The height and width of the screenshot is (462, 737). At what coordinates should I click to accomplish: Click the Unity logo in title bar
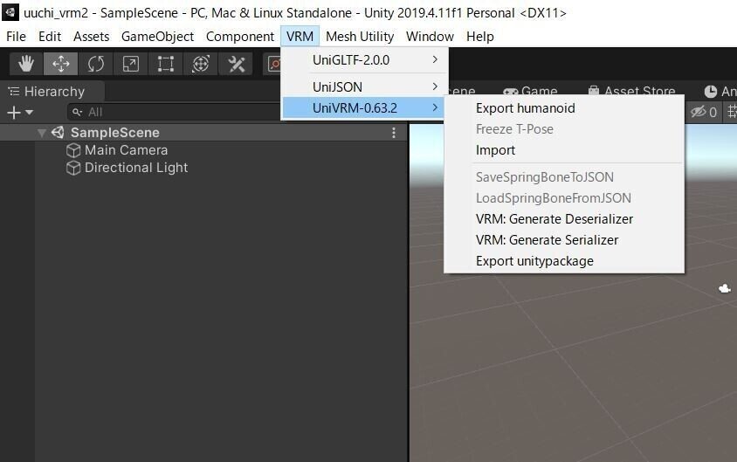point(10,12)
